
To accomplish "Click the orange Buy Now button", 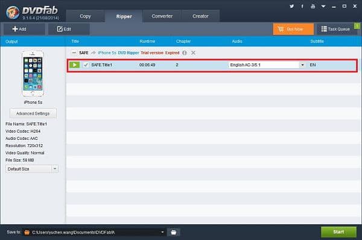I will [293, 29].
